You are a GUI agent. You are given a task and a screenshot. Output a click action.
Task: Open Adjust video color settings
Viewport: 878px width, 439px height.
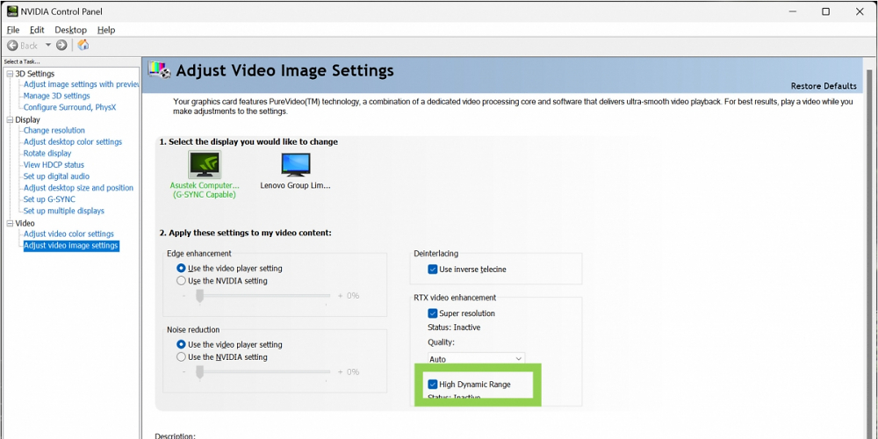click(x=68, y=234)
